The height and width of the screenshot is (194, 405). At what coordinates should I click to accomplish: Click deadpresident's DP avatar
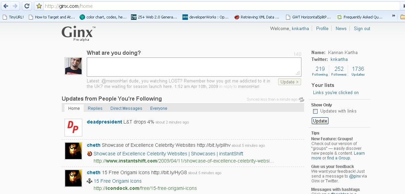[x=73, y=128]
